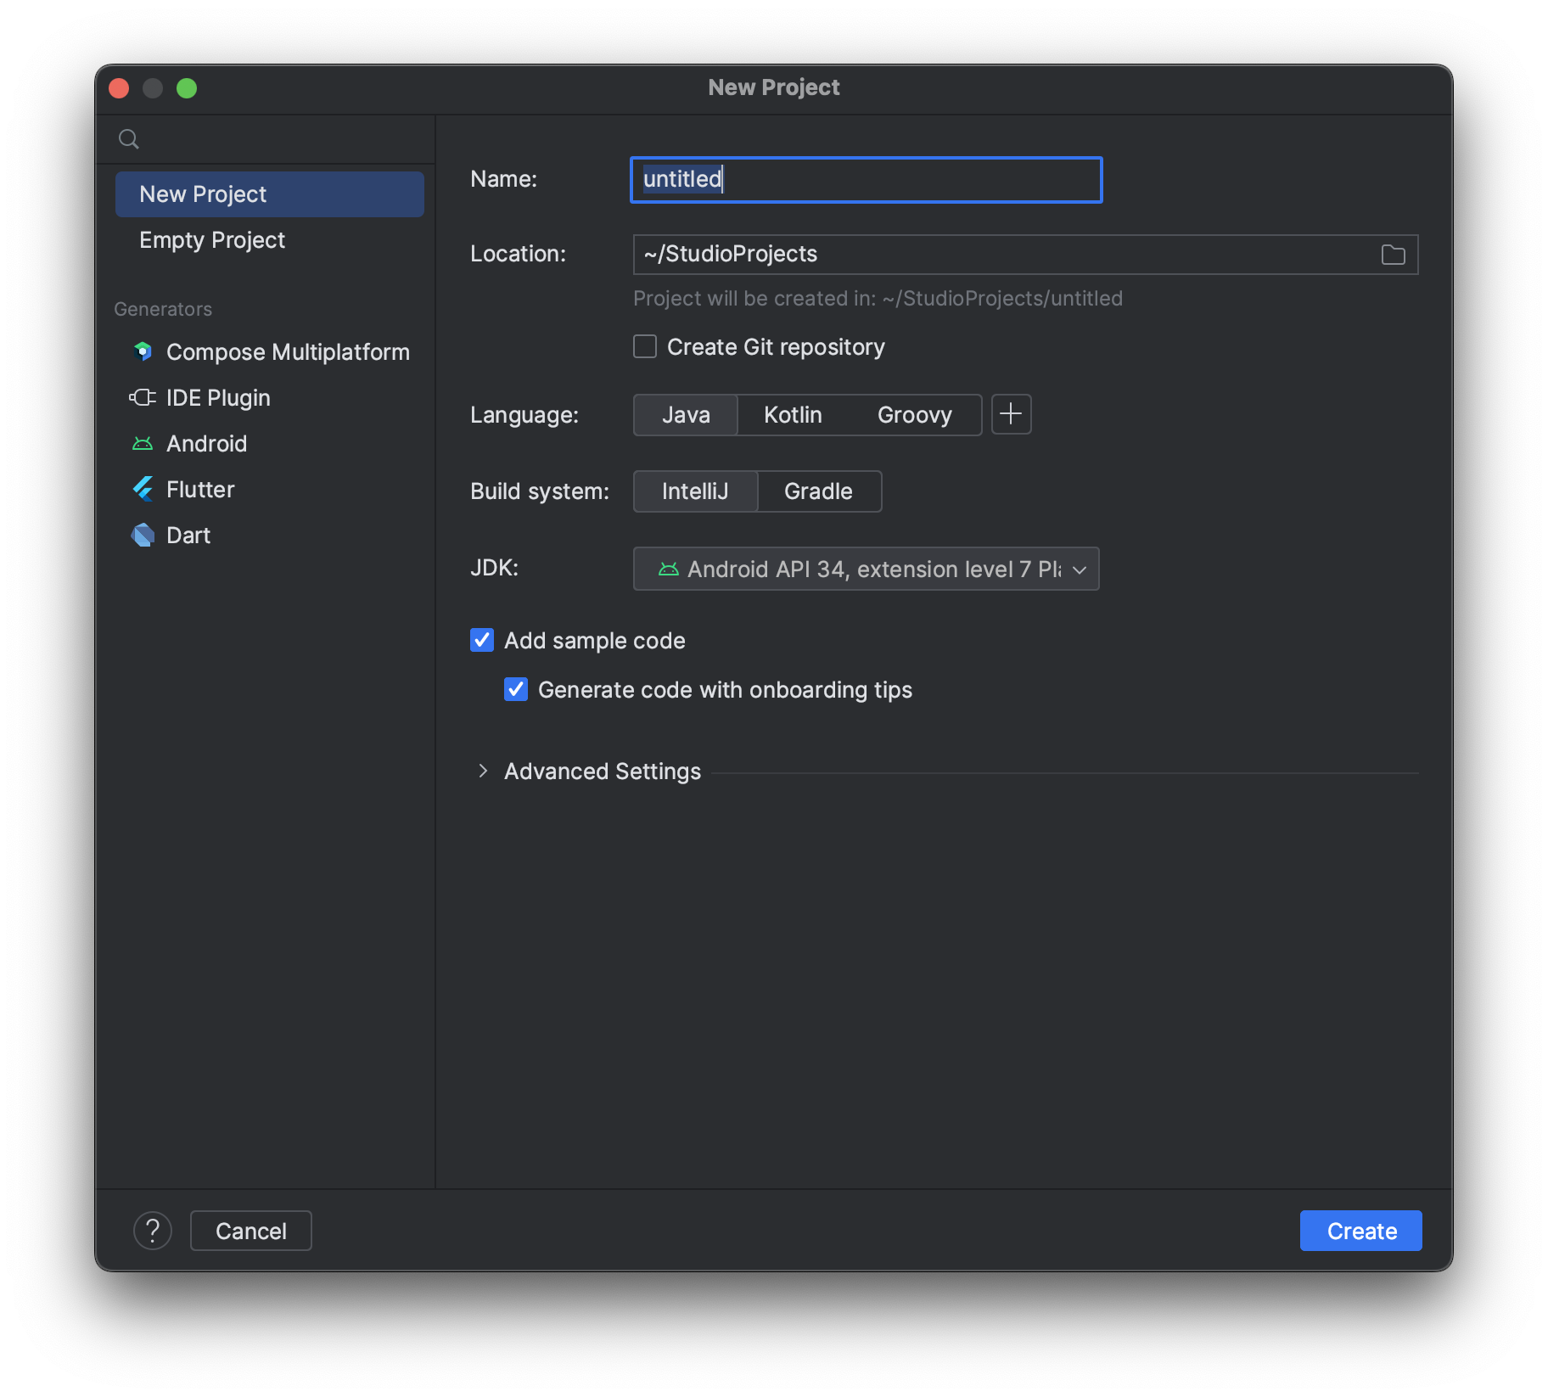Screen dimensions: 1548x1397
Task: Click into the project Name field
Action: click(x=866, y=180)
